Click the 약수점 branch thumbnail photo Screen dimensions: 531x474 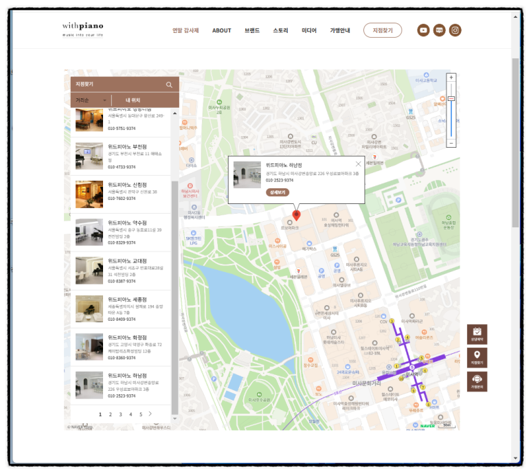[89, 232]
